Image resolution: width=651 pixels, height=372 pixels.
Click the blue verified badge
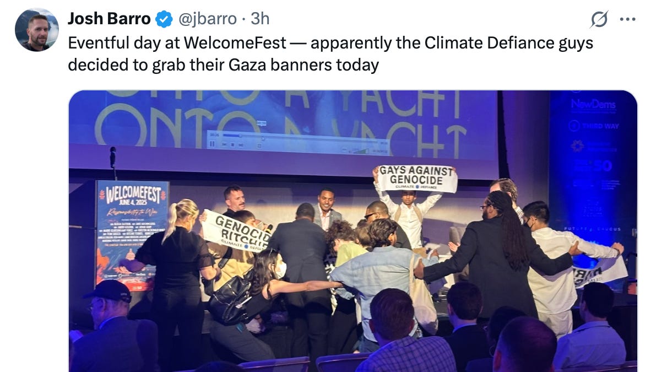click(164, 19)
